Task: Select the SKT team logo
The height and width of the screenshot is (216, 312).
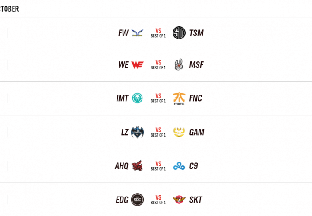Action: (x=179, y=200)
